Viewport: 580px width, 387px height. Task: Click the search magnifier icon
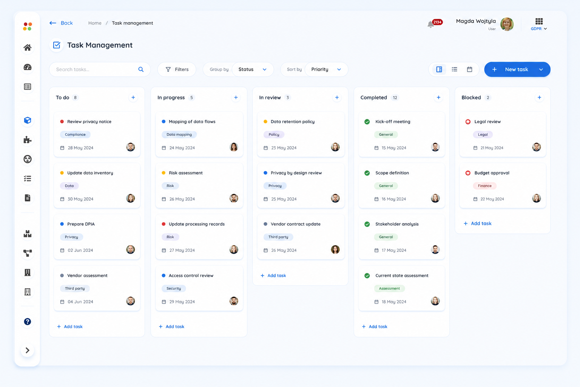pos(141,70)
